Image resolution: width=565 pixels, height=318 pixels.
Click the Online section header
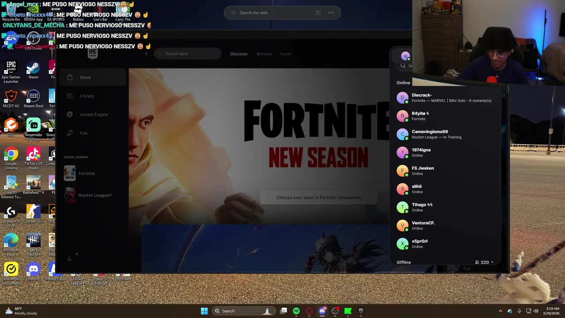pos(403,83)
